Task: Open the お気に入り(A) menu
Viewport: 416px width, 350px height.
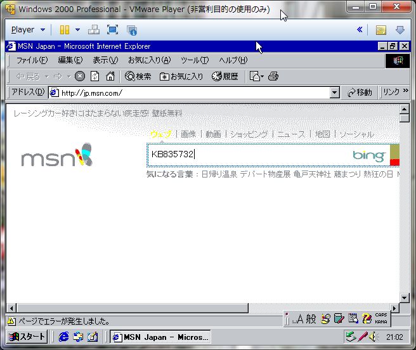Action: tap(150, 60)
